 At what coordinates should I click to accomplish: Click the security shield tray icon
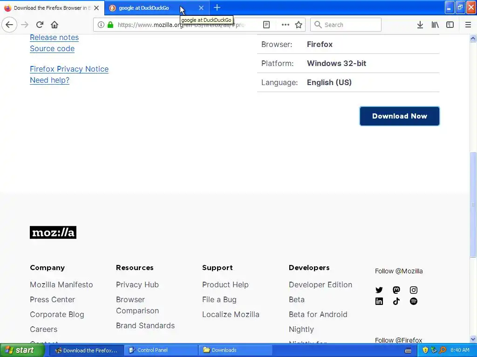[x=425, y=350]
